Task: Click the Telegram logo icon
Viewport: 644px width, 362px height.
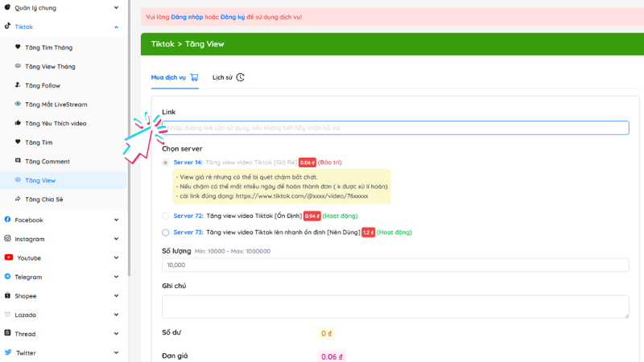Action: point(7,277)
